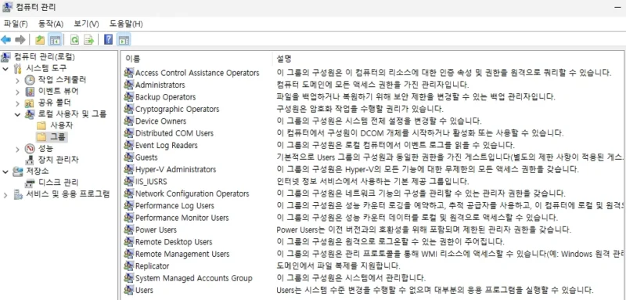
Task: Expand 서비스 및 응용 프로그램 node arrow
Action: click(x=5, y=195)
